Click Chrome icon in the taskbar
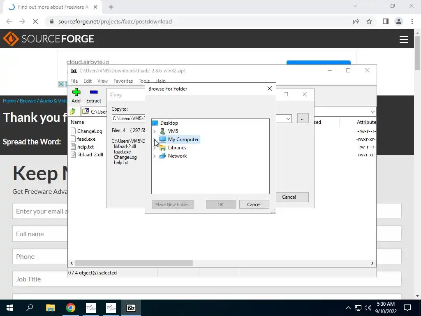Image resolution: width=421 pixels, height=316 pixels. point(71,308)
